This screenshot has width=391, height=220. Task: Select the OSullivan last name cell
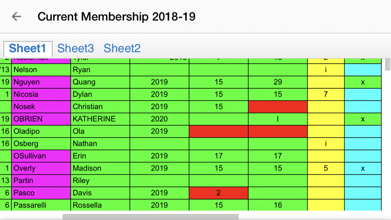(x=41, y=156)
